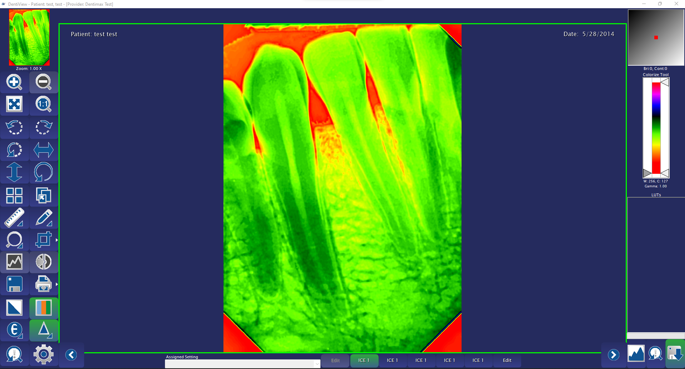
Task: Select the 1:1 actual size zoom icon
Action: [44, 104]
